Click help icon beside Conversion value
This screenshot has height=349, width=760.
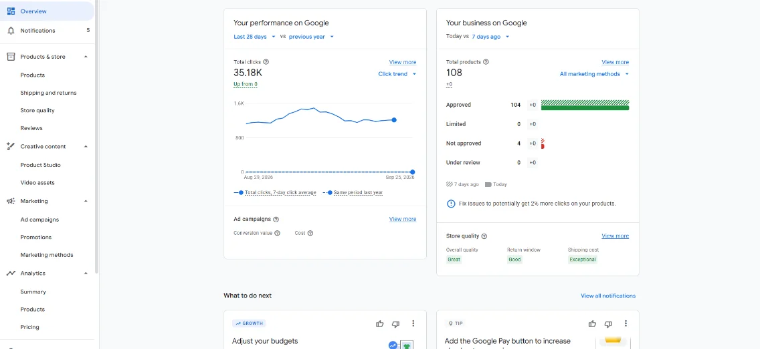pyautogui.click(x=277, y=233)
